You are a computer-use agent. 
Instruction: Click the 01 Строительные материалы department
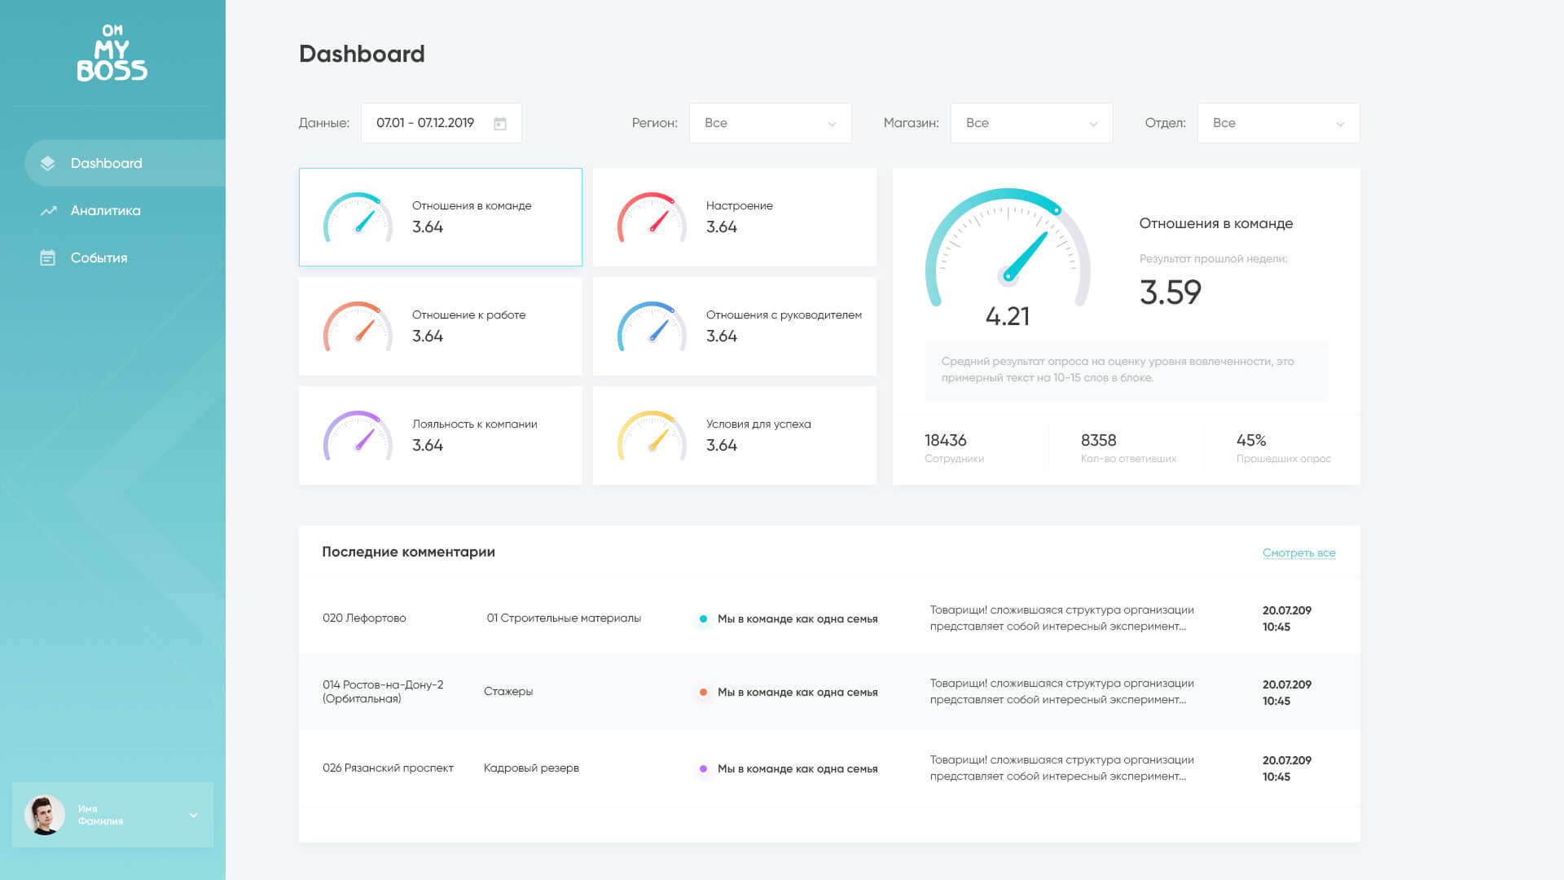(x=564, y=618)
